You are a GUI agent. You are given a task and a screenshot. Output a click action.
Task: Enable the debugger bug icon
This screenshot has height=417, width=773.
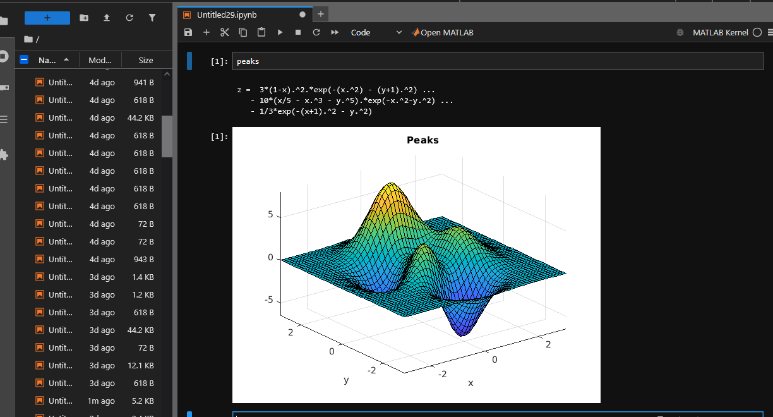[x=680, y=32]
